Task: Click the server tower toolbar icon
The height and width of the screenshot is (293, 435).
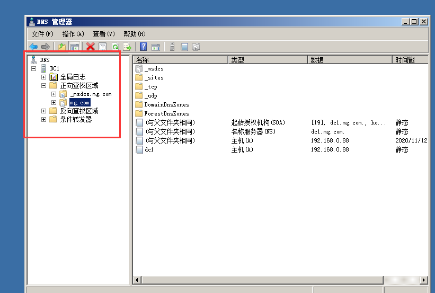Action: click(x=172, y=47)
